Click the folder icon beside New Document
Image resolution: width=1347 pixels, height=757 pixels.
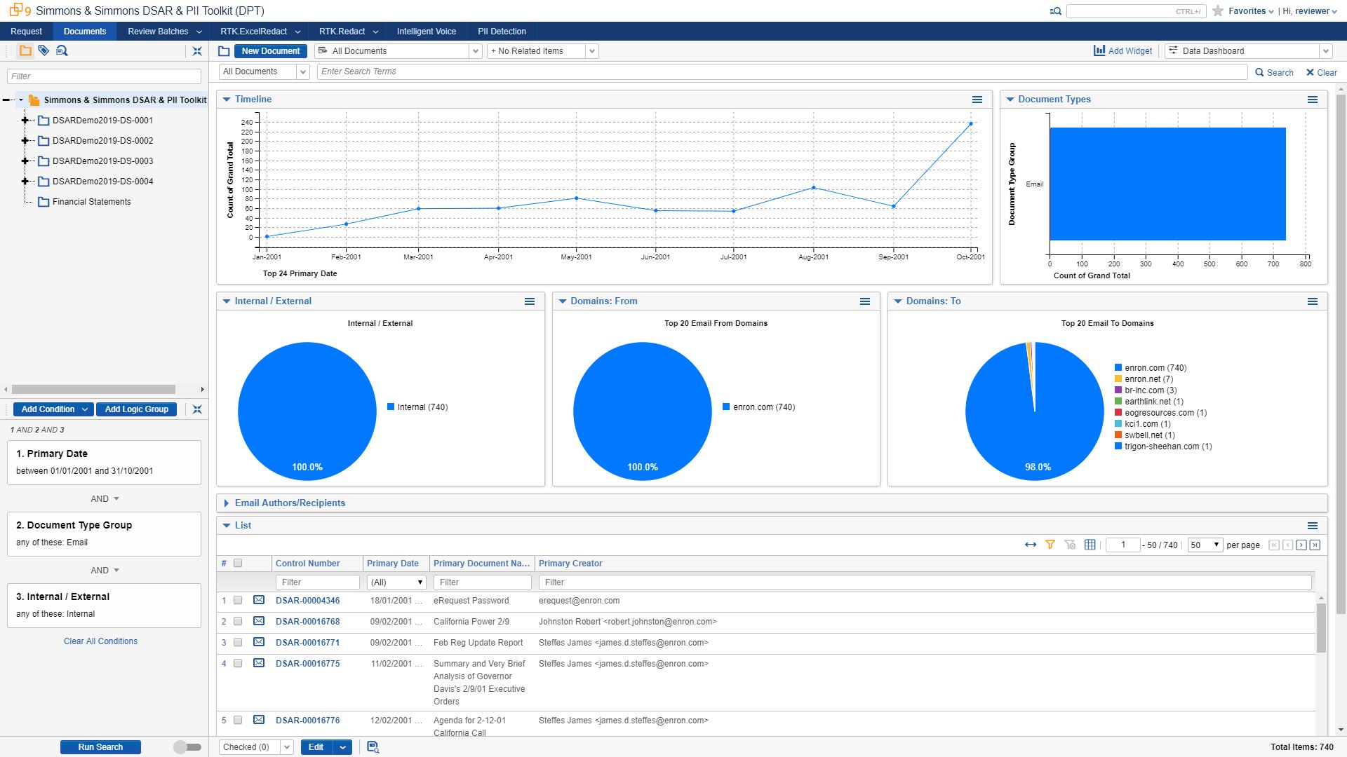pyautogui.click(x=224, y=51)
